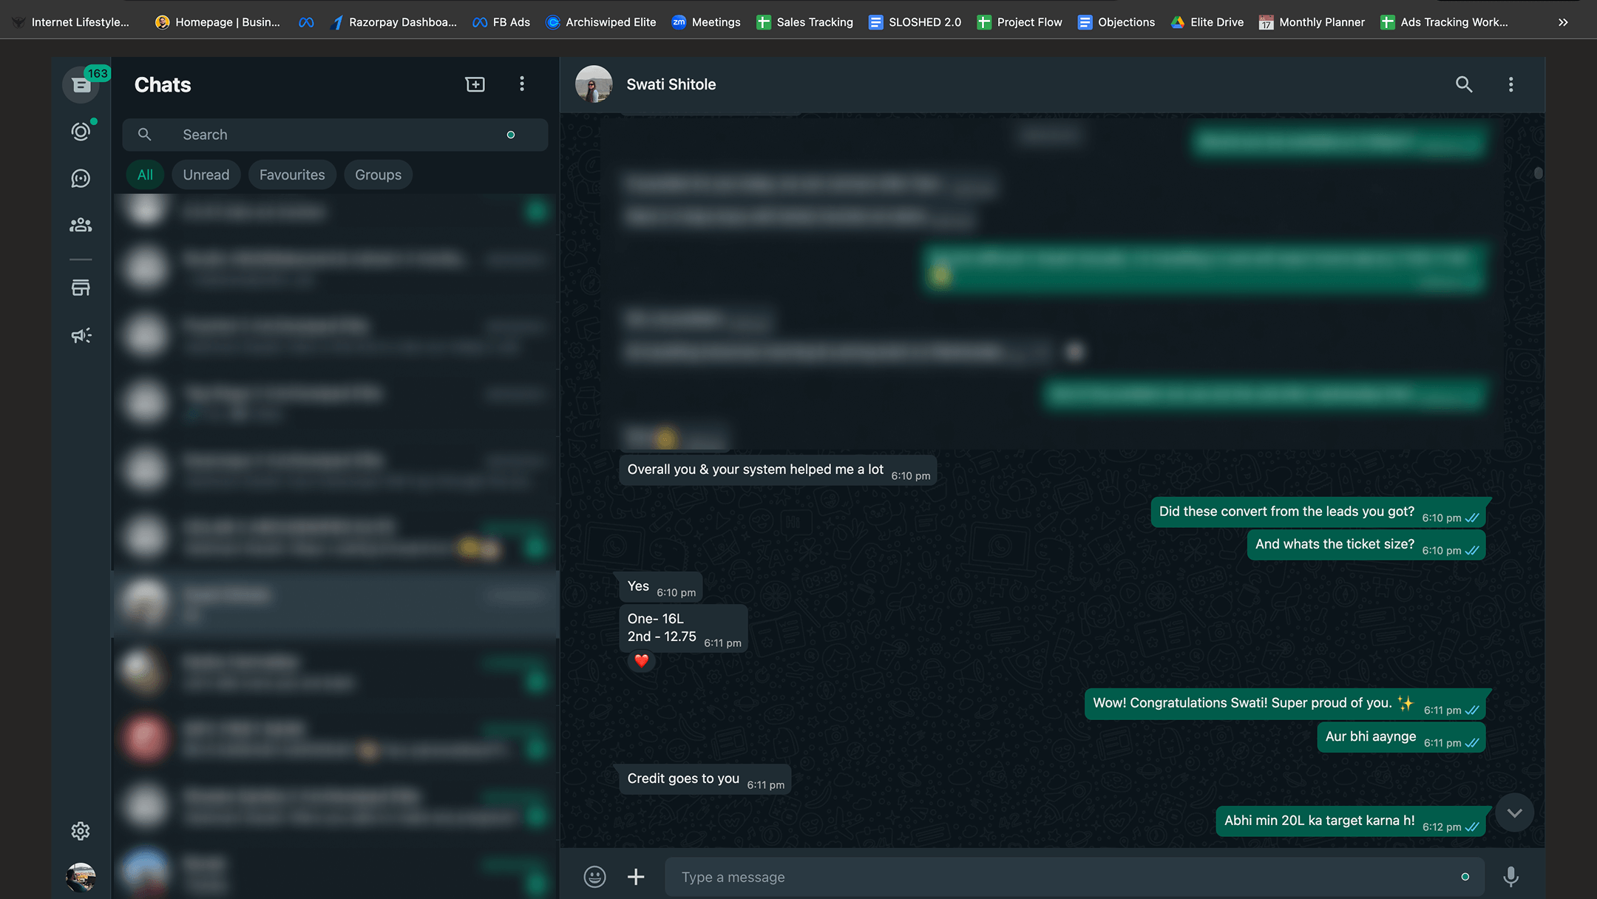Open the conversation menu three dots
This screenshot has width=1597, height=899.
(1510, 84)
